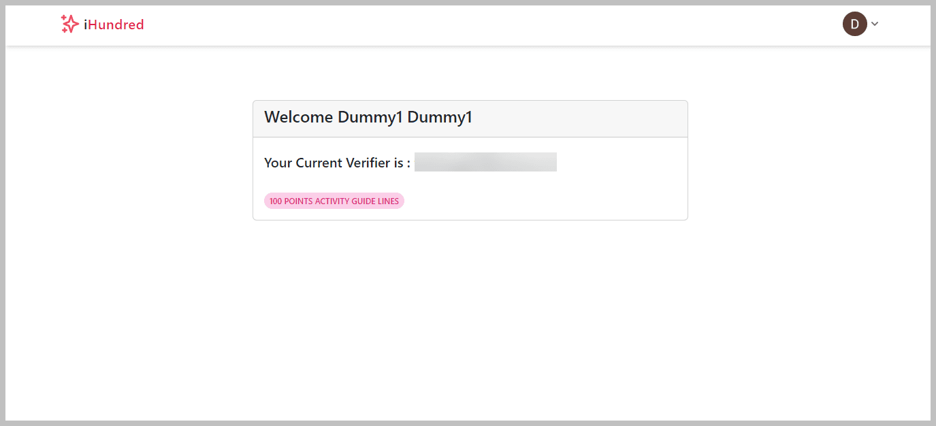Click the letter D inside the avatar
The image size is (936, 426).
click(x=854, y=24)
